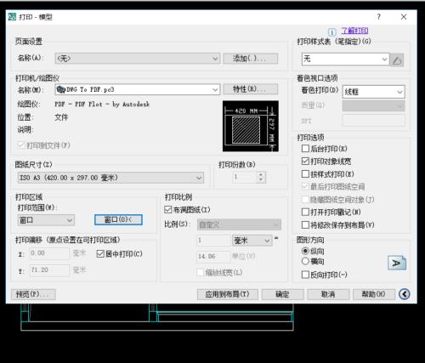Open the 着色打印 线框 dropdown
The height and width of the screenshot is (363, 425).
coord(374,92)
